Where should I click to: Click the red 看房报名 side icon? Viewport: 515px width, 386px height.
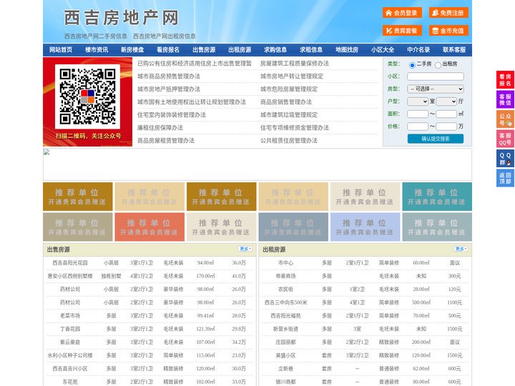pyautogui.click(x=505, y=80)
